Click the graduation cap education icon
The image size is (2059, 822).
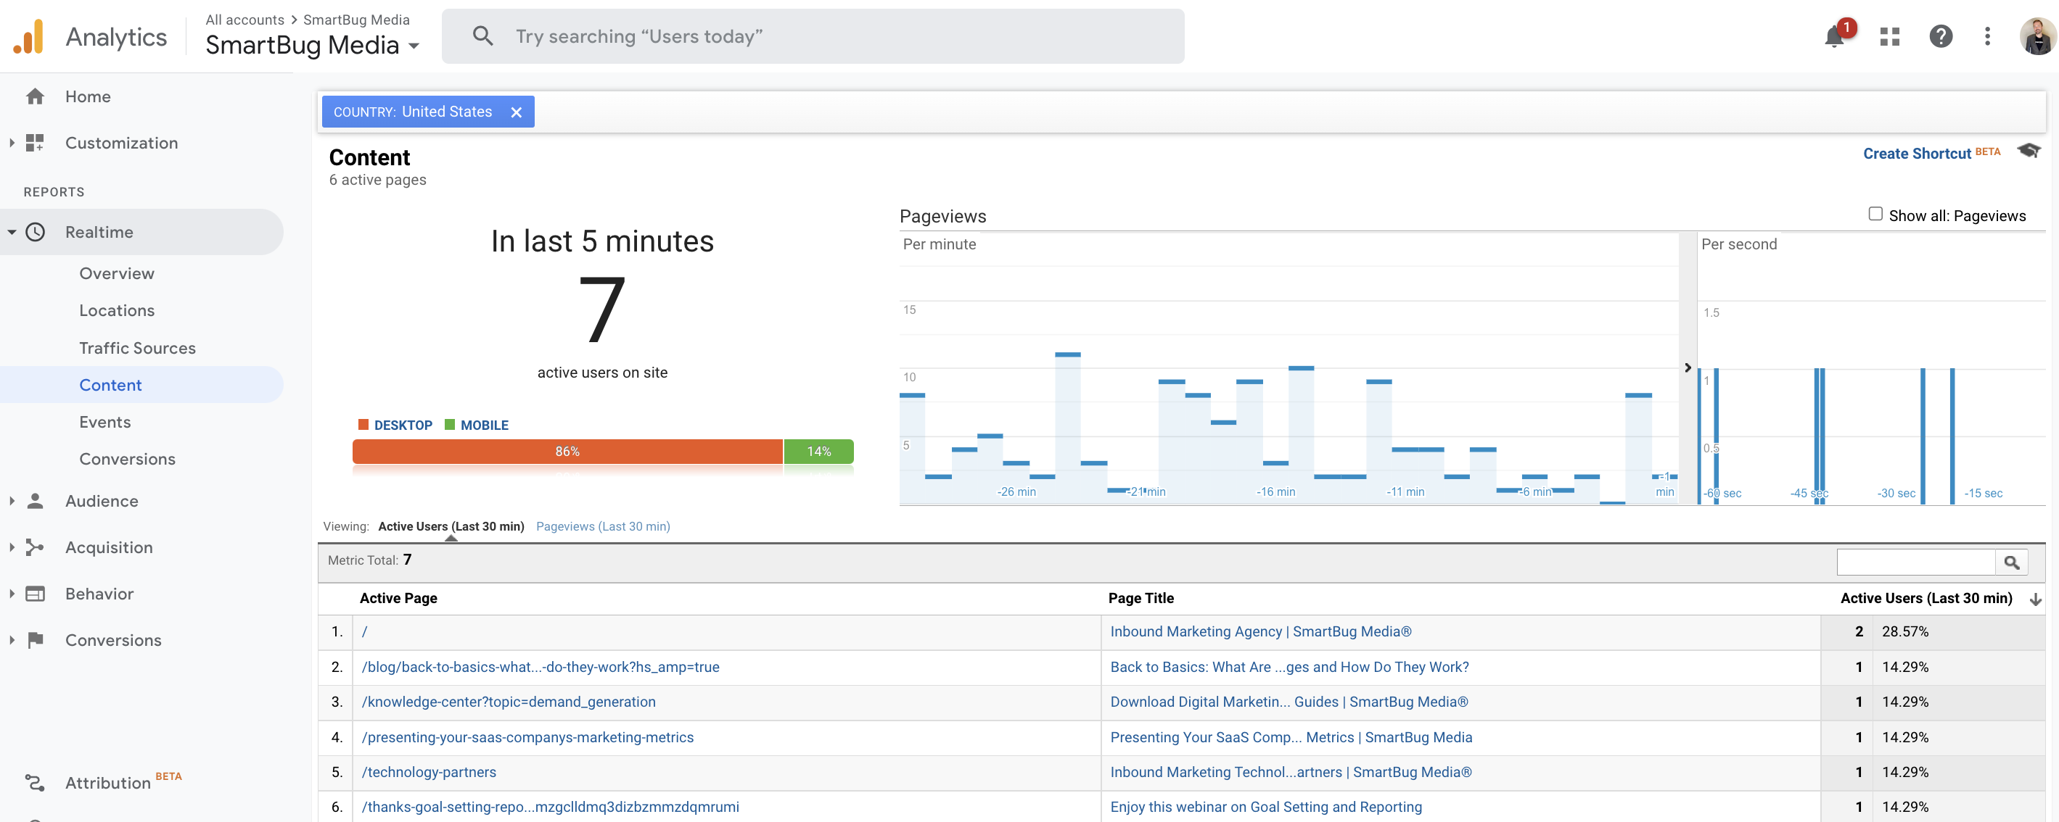(x=2029, y=151)
